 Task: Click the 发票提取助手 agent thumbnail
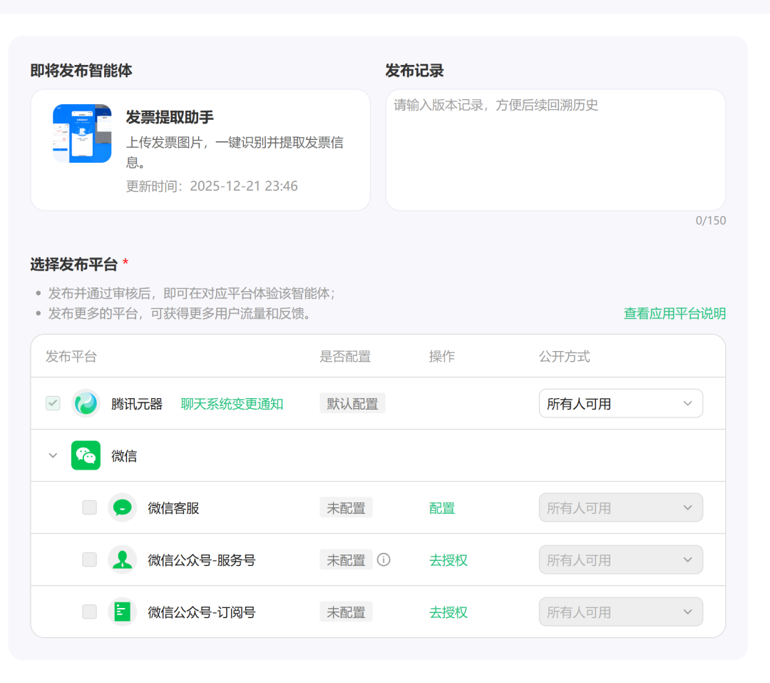[x=82, y=133]
